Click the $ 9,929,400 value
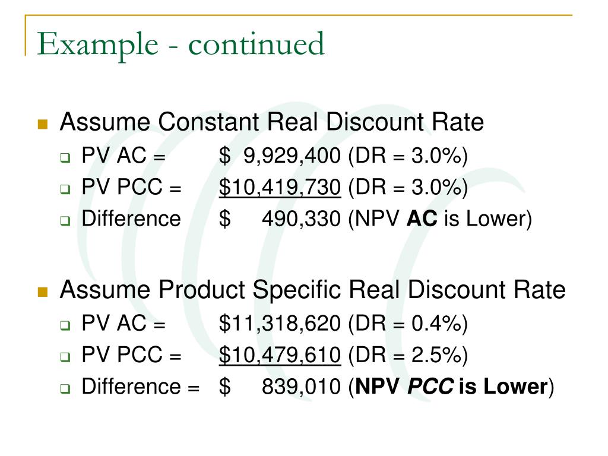This screenshot has width=608, height=456. [280, 156]
